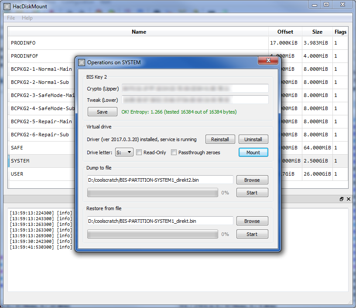Start restore from file

tap(252, 234)
